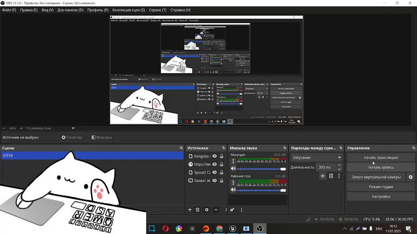Open Микр/доп channel three-dot options
This screenshot has height=234, width=417.
coord(233,161)
